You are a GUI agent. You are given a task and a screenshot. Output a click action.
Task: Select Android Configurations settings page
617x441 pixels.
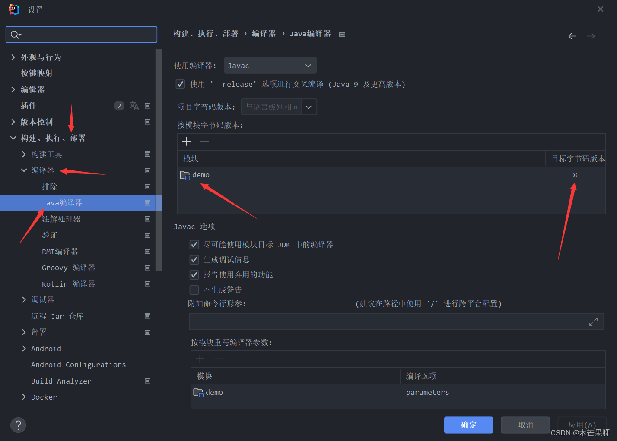[x=78, y=365]
